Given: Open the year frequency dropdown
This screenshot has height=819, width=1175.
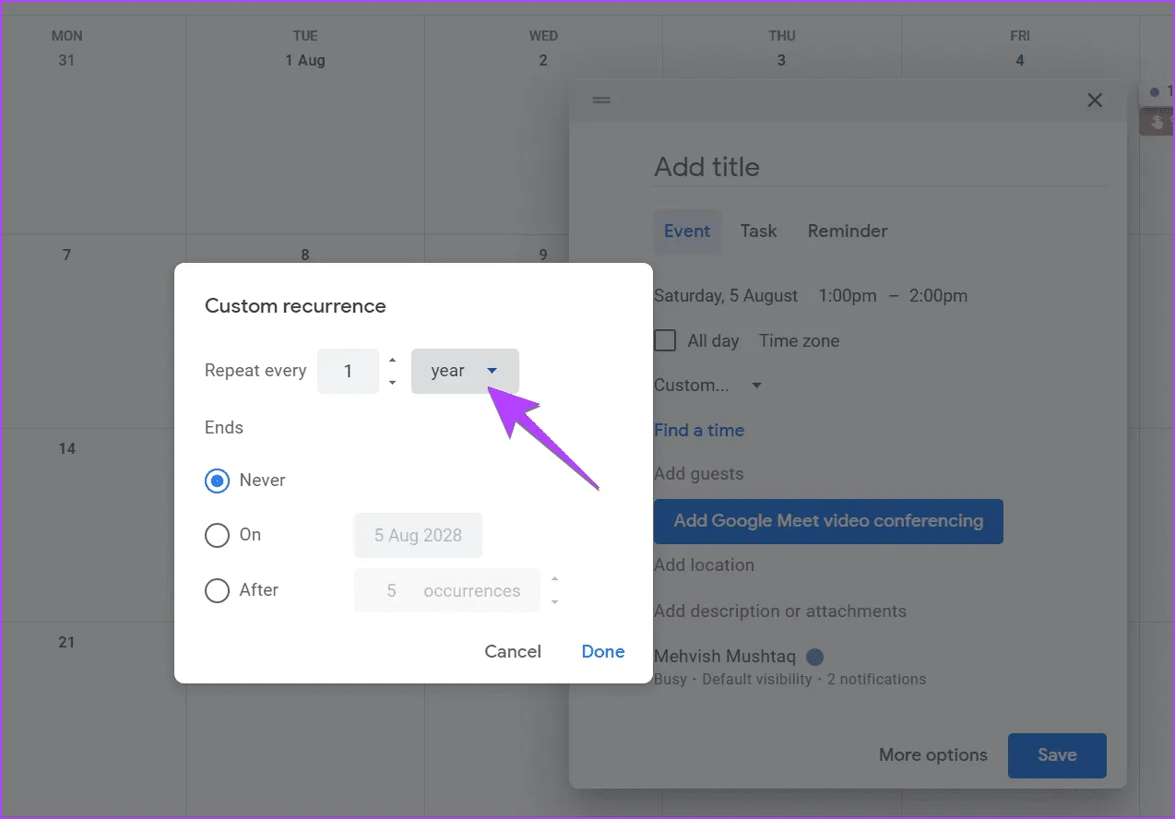Looking at the screenshot, I should (x=465, y=371).
